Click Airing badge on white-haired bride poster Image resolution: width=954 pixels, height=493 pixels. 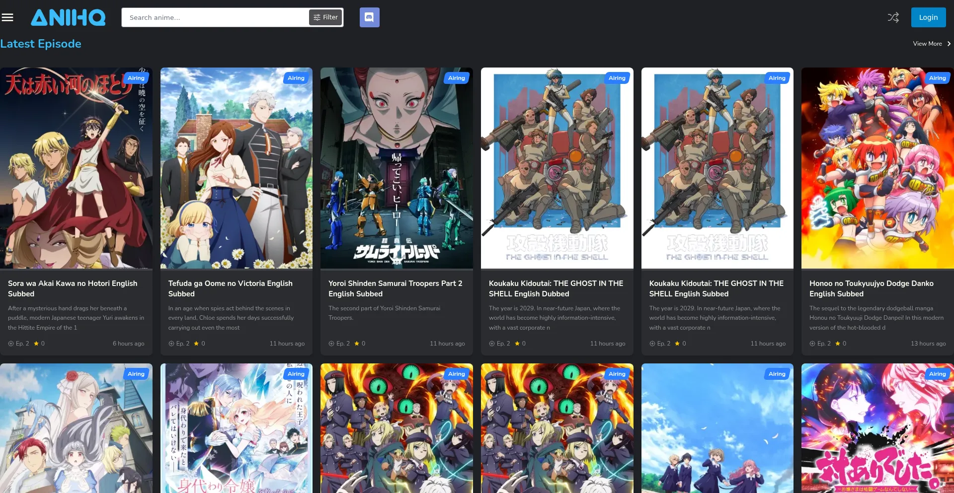pos(136,374)
